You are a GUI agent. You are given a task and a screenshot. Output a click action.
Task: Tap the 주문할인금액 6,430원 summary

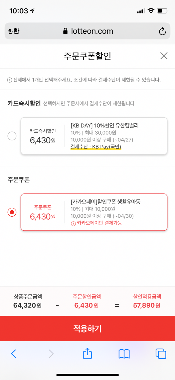[x=87, y=301]
